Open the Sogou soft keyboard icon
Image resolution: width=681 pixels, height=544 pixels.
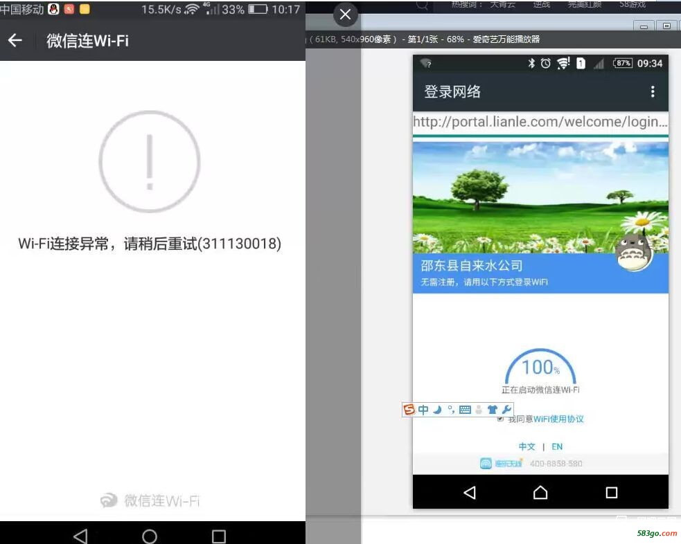tap(465, 410)
